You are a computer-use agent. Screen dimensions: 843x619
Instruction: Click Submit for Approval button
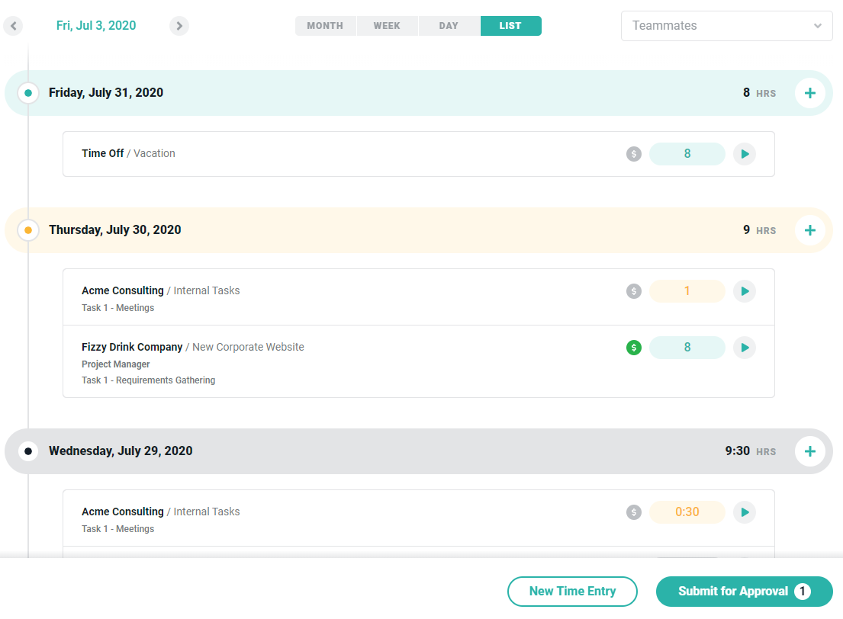point(744,592)
